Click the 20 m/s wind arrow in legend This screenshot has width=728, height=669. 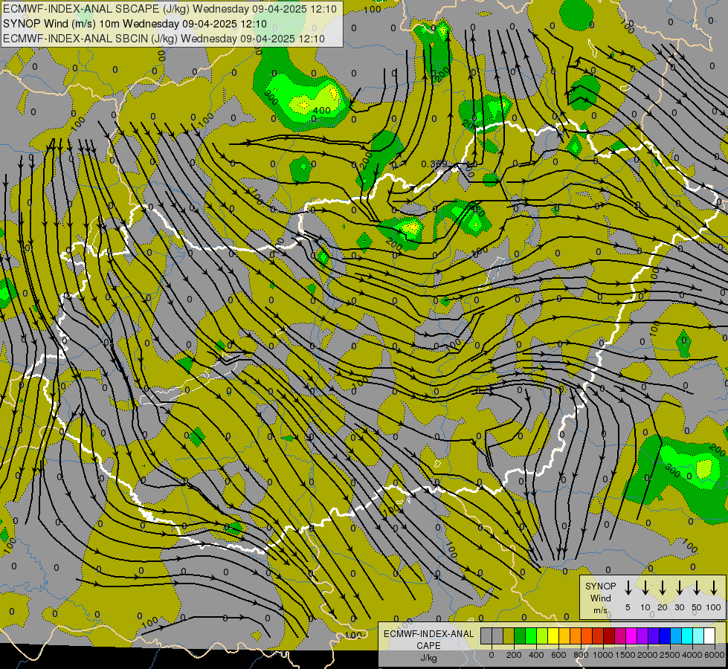click(x=662, y=587)
